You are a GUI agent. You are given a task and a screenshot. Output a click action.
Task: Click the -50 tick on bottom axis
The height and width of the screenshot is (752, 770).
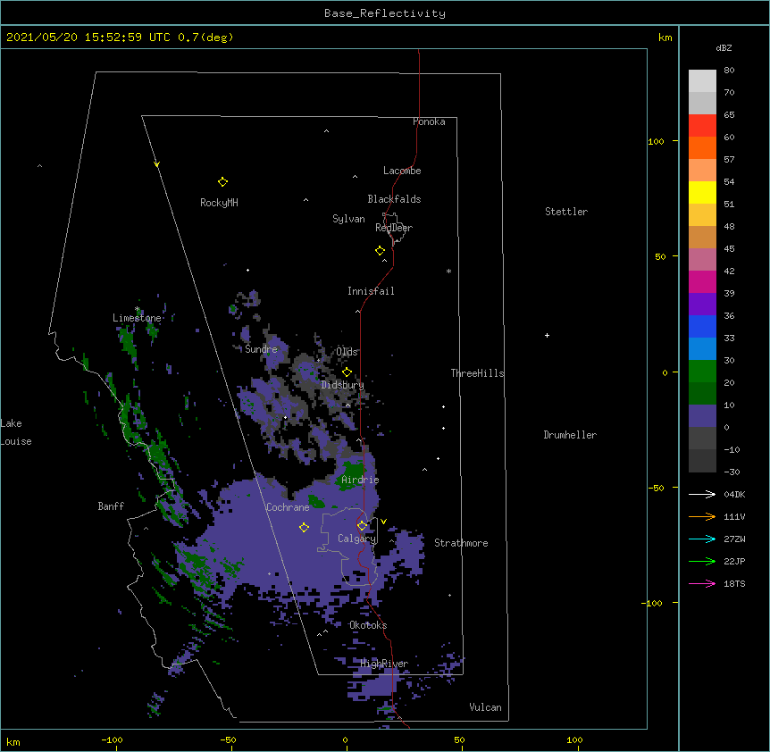pos(228,739)
